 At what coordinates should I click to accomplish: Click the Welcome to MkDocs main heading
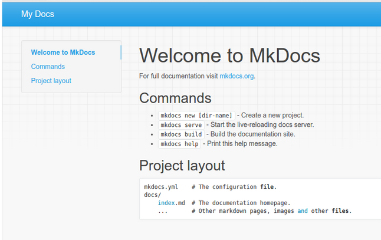(x=229, y=55)
